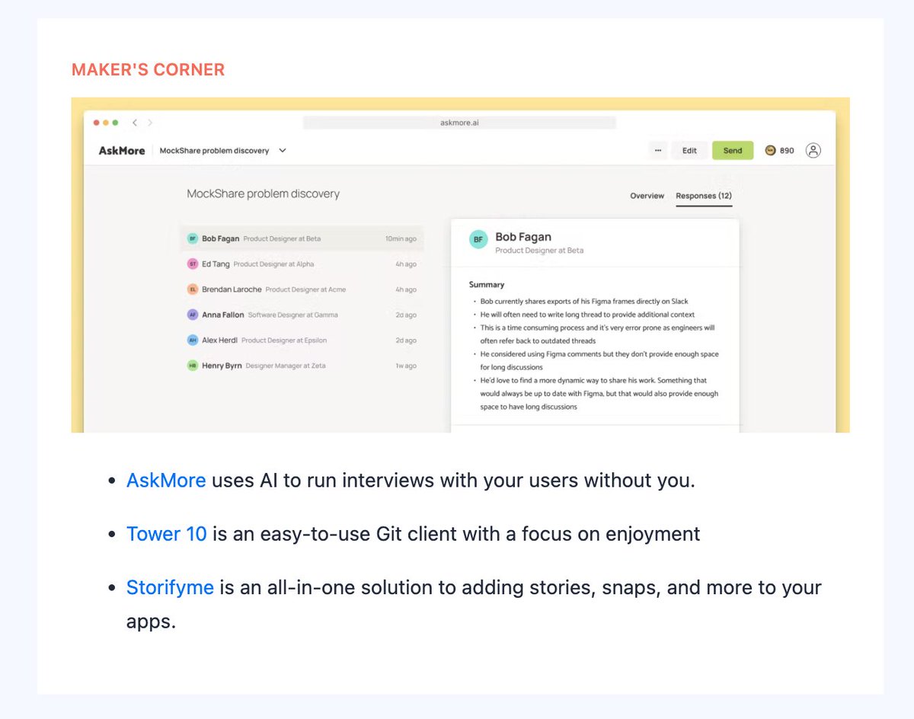Click the MAKER'S CORNER heading
The height and width of the screenshot is (719, 914).
click(x=148, y=69)
